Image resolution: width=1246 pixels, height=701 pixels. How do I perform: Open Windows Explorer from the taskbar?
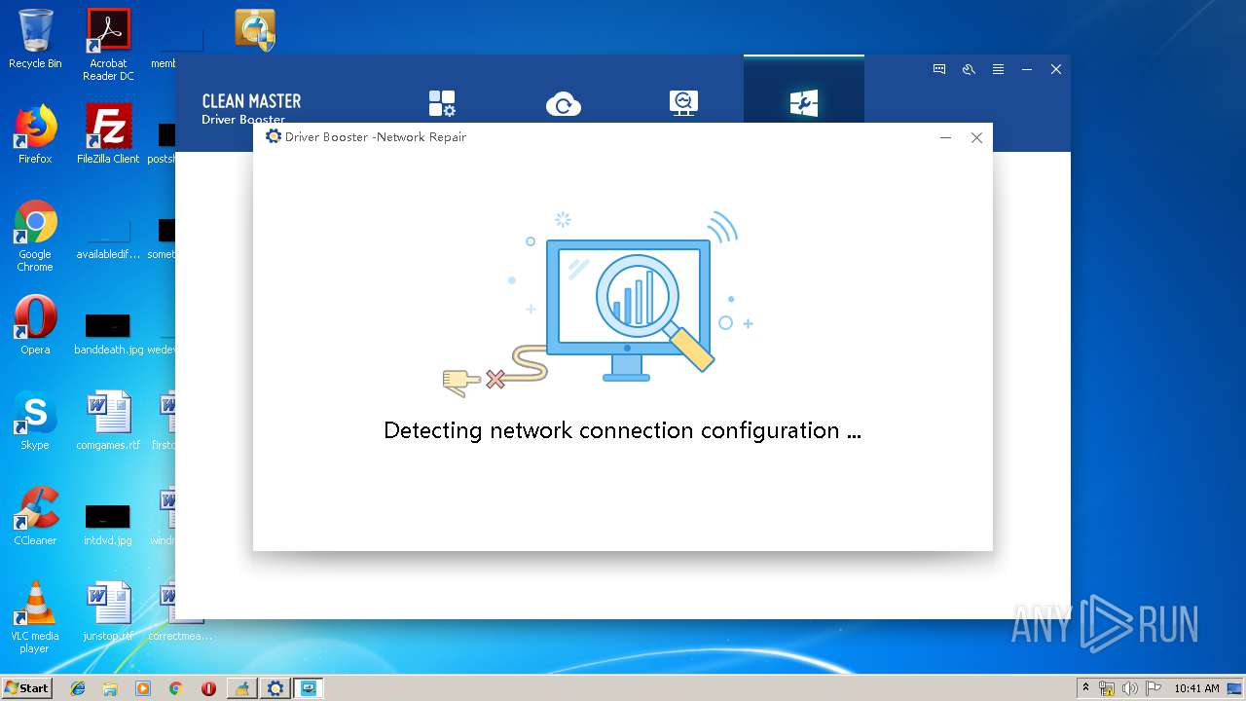point(110,688)
